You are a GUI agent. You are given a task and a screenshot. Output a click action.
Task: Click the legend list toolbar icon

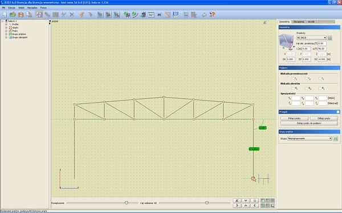click(176, 15)
